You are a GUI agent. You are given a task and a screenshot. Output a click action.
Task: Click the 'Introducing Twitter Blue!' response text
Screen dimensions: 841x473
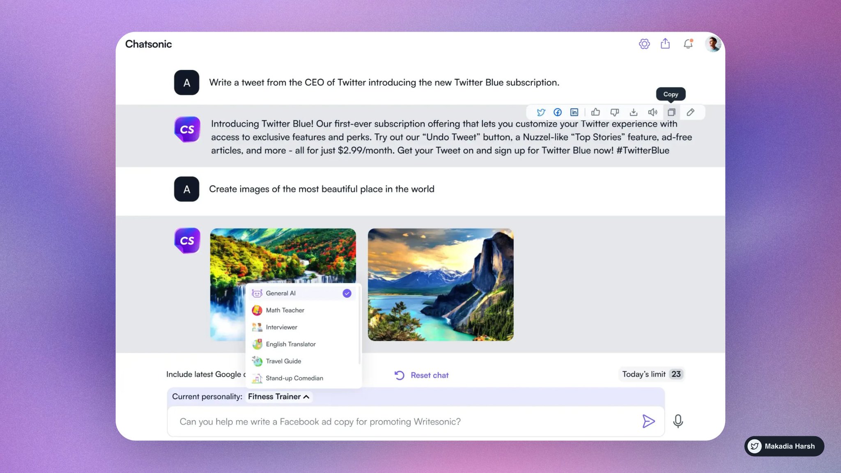point(451,137)
